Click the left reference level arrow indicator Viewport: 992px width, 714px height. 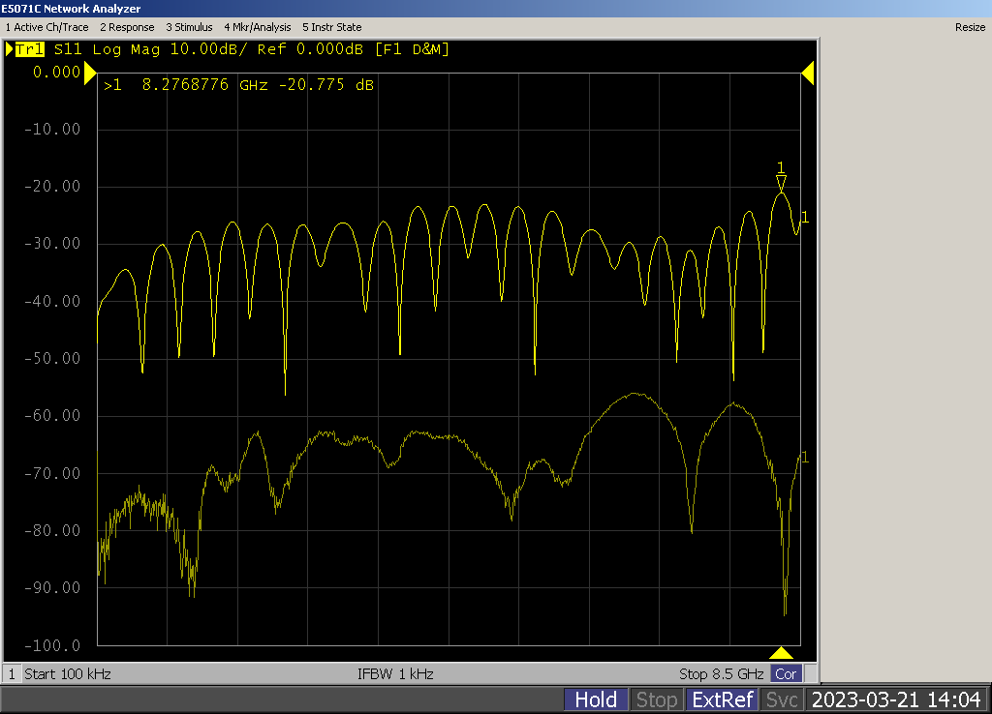point(91,73)
